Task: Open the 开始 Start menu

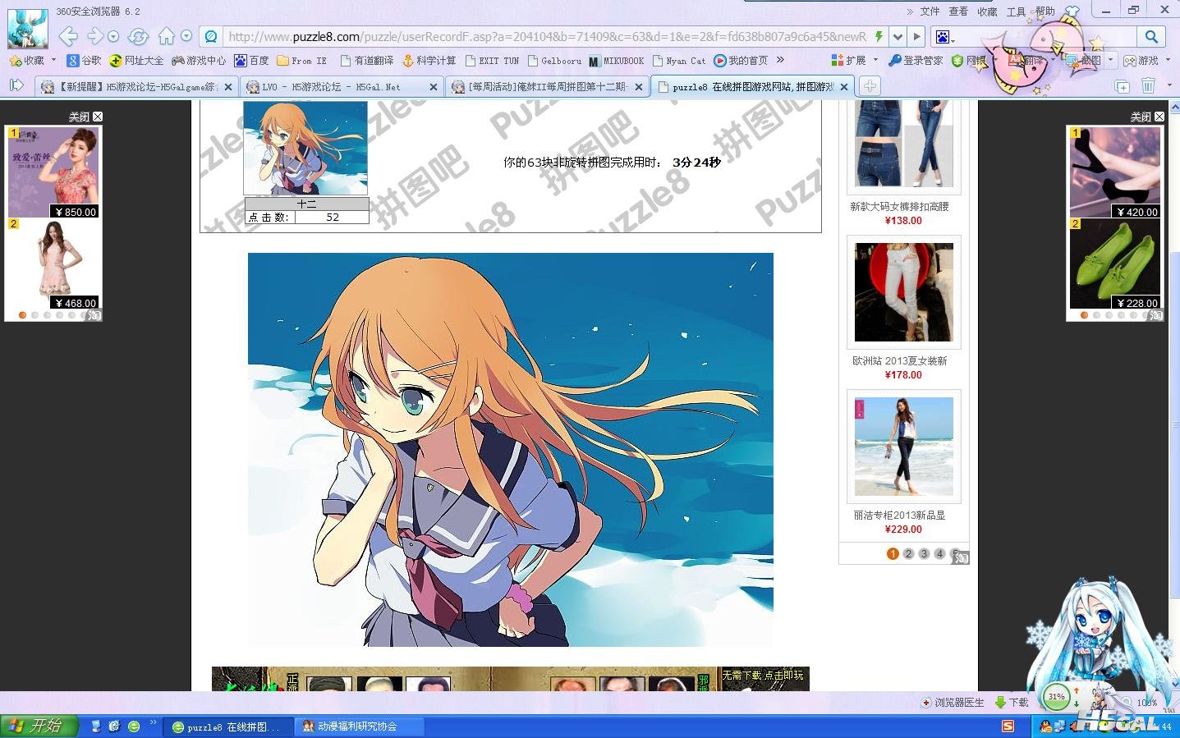Action: point(39,726)
